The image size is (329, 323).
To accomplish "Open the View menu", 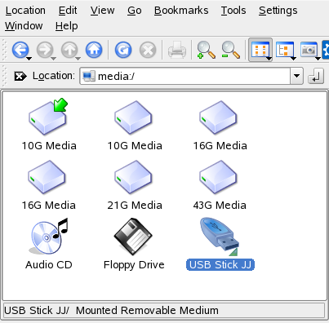I will click(x=102, y=11).
